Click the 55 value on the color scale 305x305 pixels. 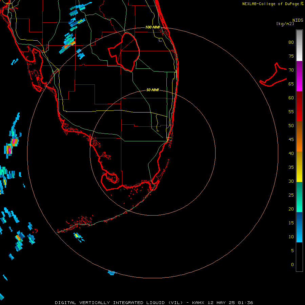(291, 111)
